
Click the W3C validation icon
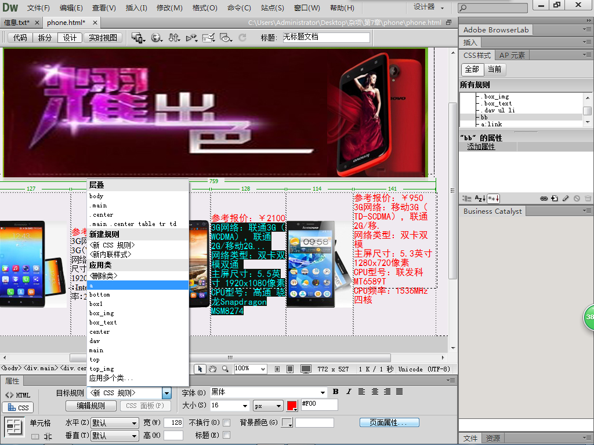click(x=191, y=38)
